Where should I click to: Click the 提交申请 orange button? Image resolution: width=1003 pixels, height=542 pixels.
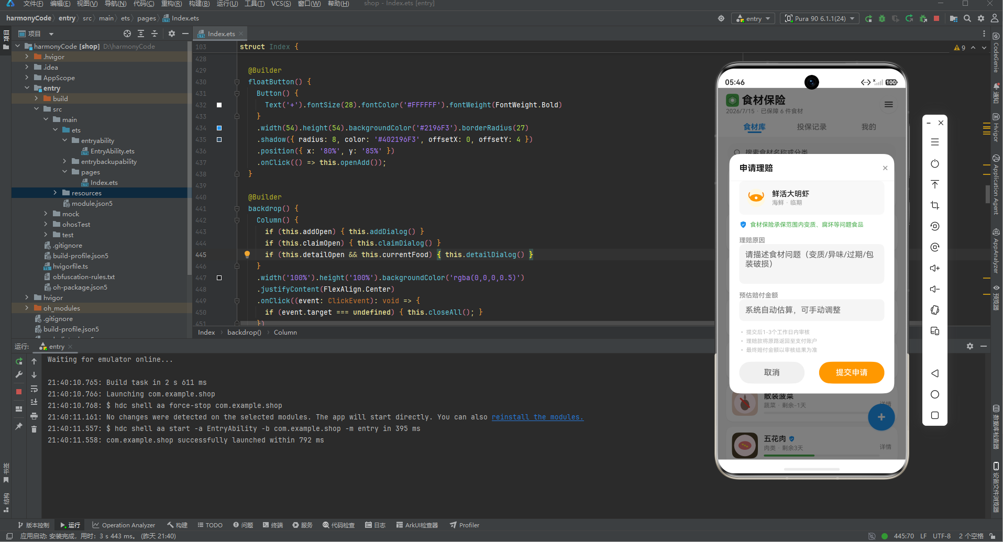(x=852, y=372)
